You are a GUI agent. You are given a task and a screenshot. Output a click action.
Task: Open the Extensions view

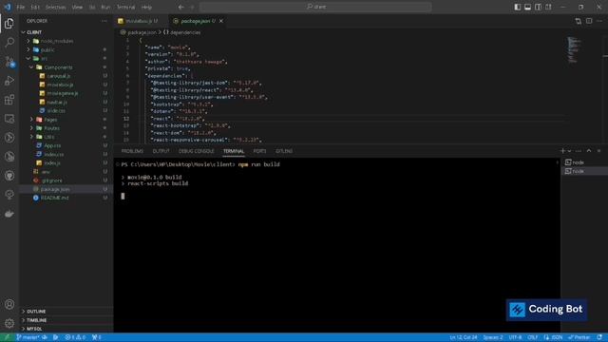(x=9, y=100)
